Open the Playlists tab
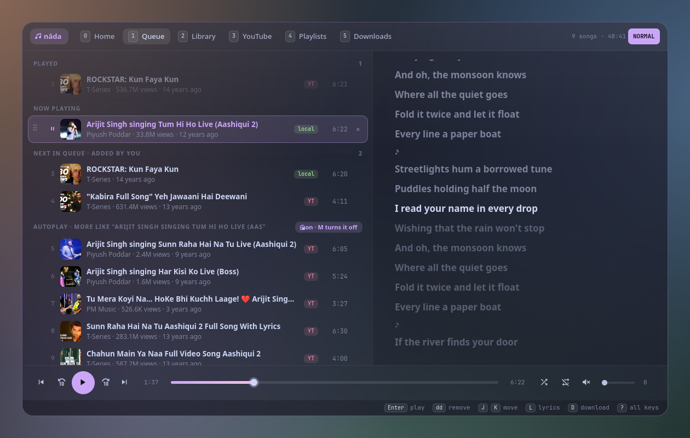 click(306, 36)
